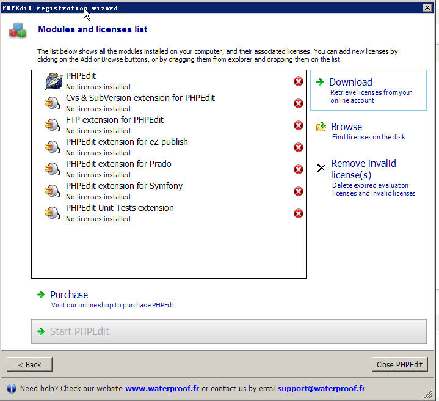439x401 pixels.
Task: Click 'No licenses installed' under Unit Tests extension
Action: coord(98,219)
